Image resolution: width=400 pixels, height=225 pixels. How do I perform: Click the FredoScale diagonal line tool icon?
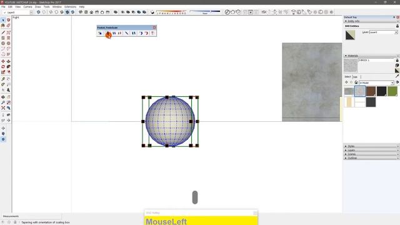(127, 33)
